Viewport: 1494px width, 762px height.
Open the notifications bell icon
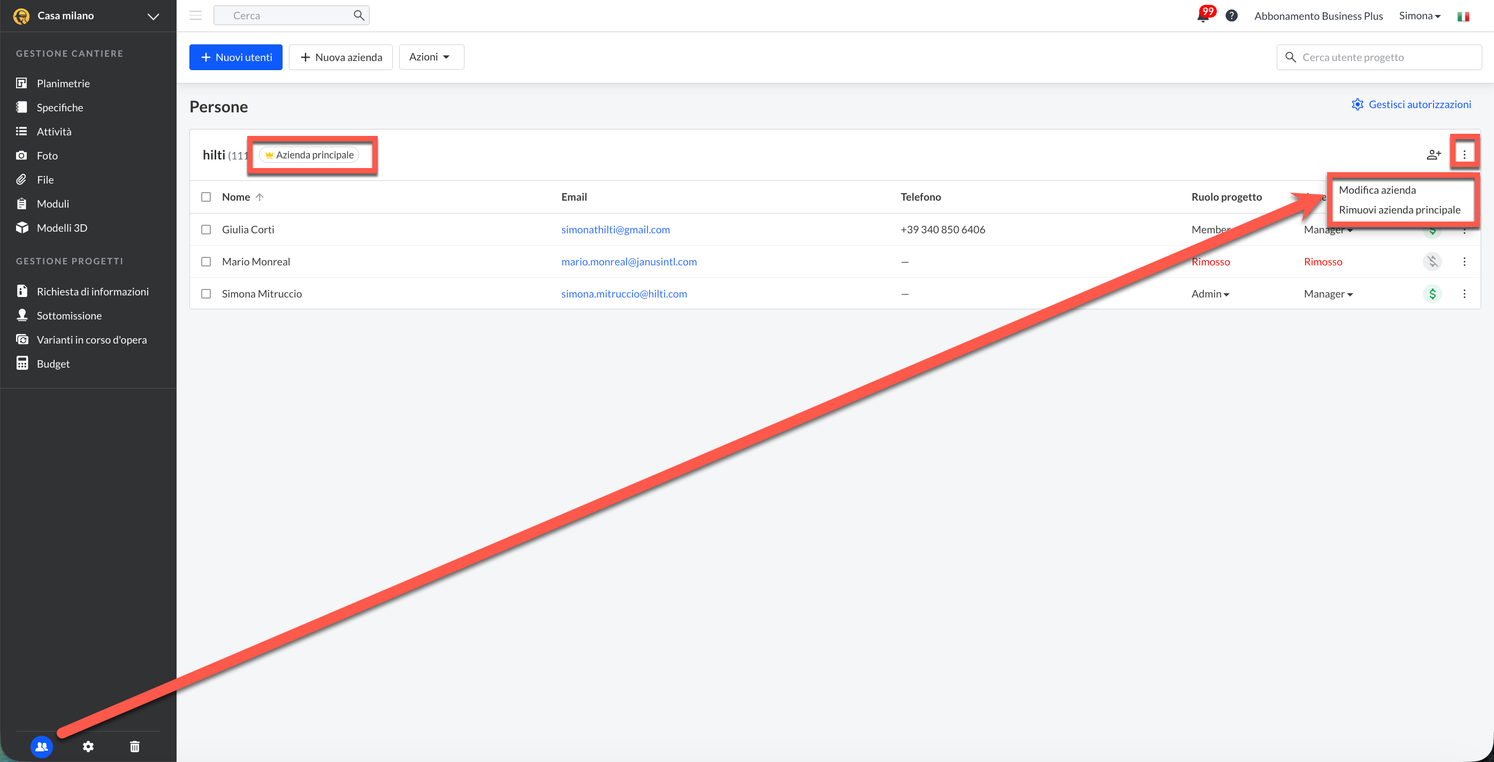[1202, 16]
